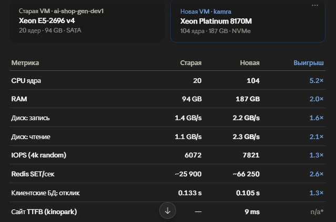Image resolution: width=336 pixels, height=222 pixels.
Task: Select the RAM row label
Action: 19,99
